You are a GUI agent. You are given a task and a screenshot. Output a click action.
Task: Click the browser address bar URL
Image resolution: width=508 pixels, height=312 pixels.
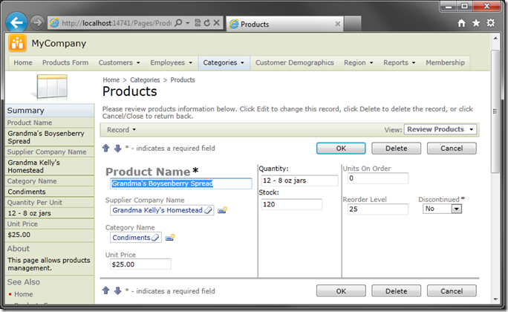click(117, 23)
